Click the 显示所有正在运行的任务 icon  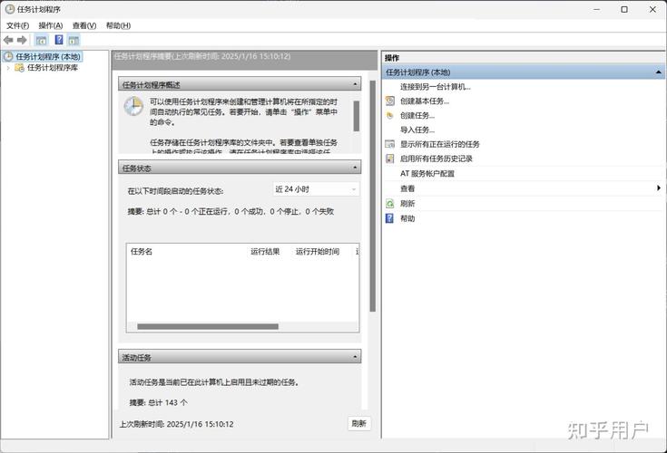[x=389, y=144]
